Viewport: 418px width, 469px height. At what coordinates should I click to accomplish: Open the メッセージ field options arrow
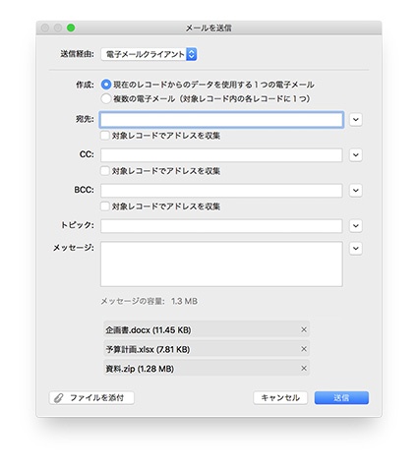pyautogui.click(x=356, y=249)
